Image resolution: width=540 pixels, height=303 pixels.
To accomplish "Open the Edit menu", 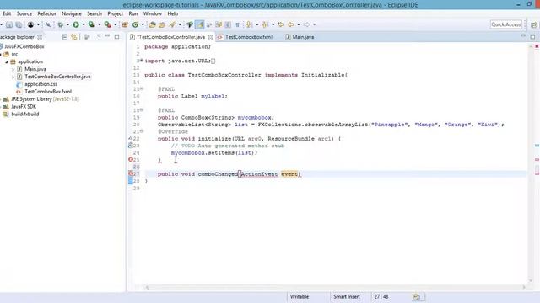I will (7, 13).
